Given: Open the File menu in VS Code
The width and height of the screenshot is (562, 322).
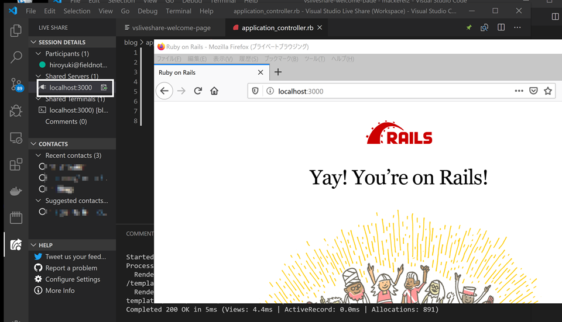Looking at the screenshot, I should pyautogui.click(x=31, y=11).
